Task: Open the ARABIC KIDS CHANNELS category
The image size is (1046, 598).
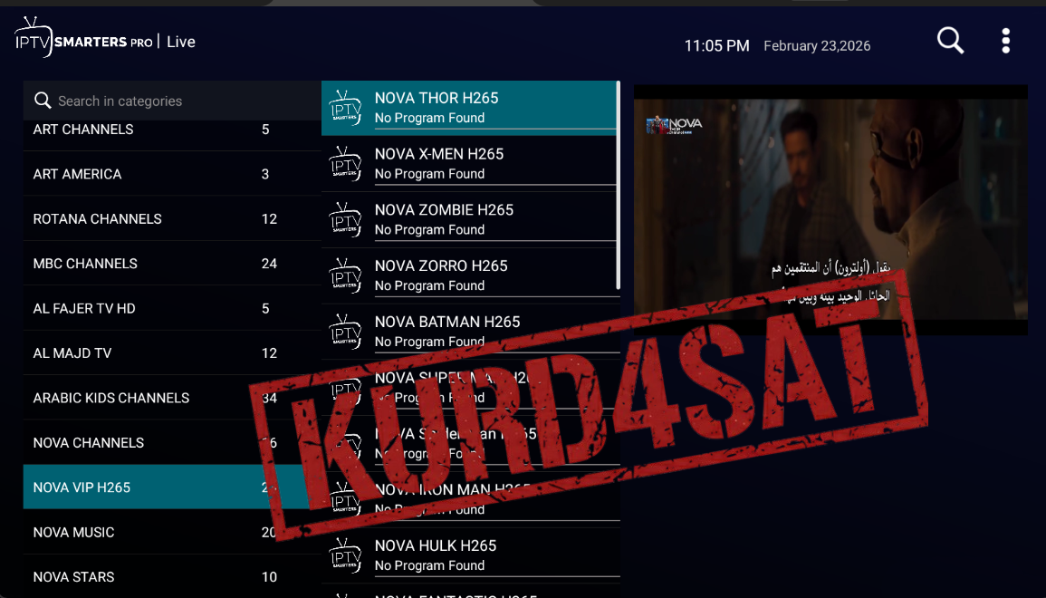Action: (172, 398)
